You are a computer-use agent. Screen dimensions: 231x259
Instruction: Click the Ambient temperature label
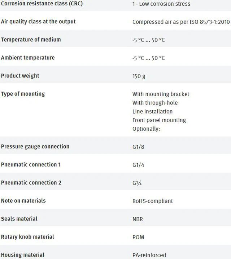(x=28, y=58)
